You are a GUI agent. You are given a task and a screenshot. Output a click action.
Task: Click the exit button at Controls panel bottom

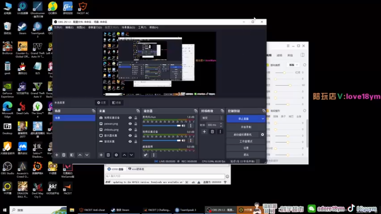[x=246, y=155]
